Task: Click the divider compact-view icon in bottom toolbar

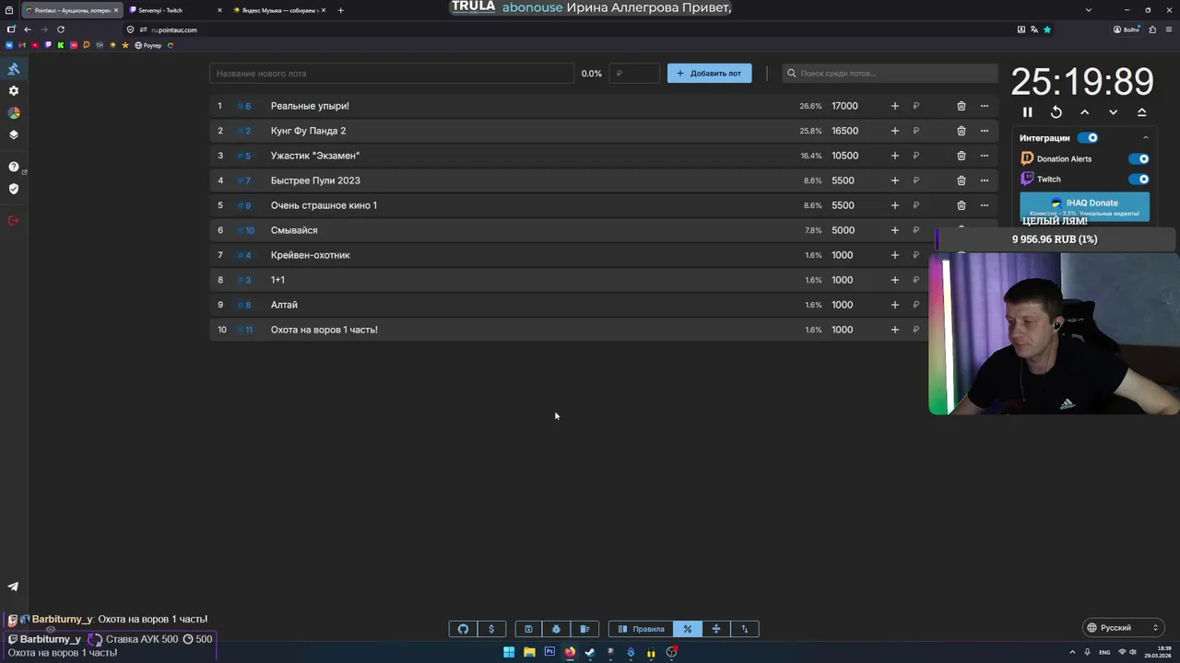Action: coord(715,629)
